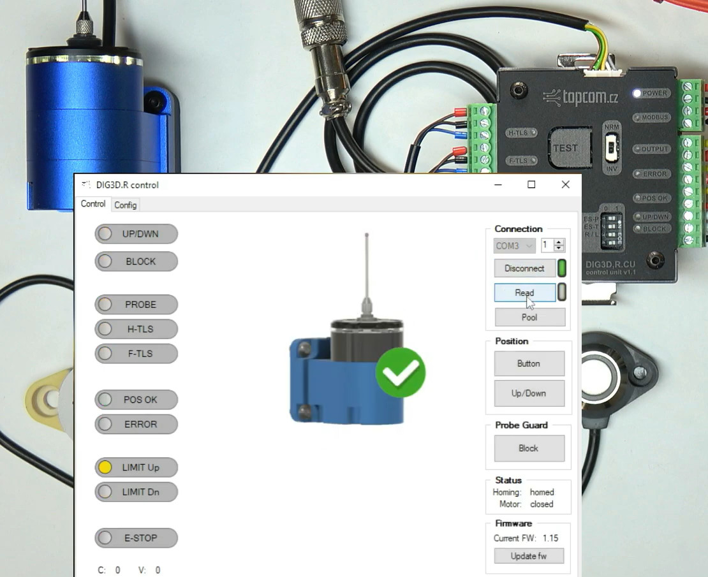Click the yellow LIMIT Up indicator
Viewport: 708px width, 577px height.
(x=136, y=467)
